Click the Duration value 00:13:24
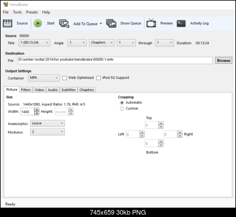236x217 pixels. 202,43
